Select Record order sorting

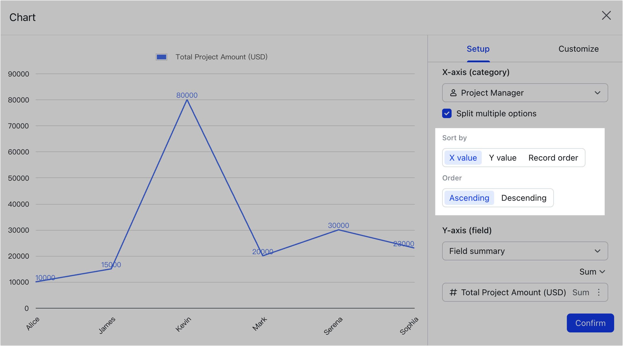553,158
